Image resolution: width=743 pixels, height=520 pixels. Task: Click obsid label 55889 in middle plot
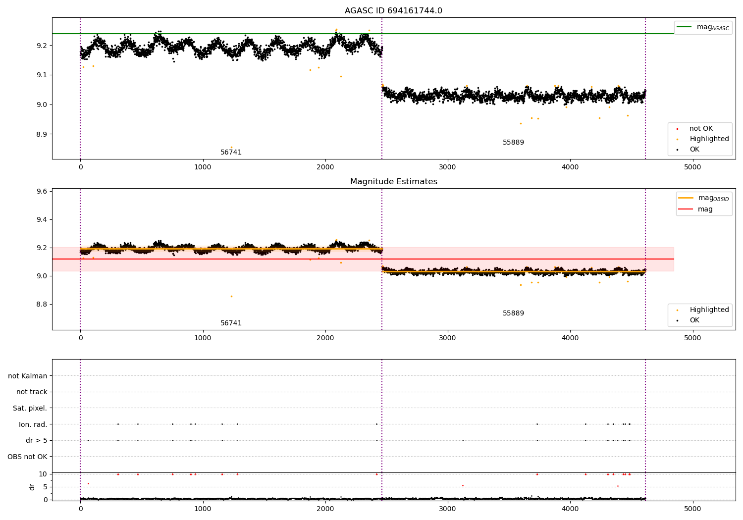513,313
